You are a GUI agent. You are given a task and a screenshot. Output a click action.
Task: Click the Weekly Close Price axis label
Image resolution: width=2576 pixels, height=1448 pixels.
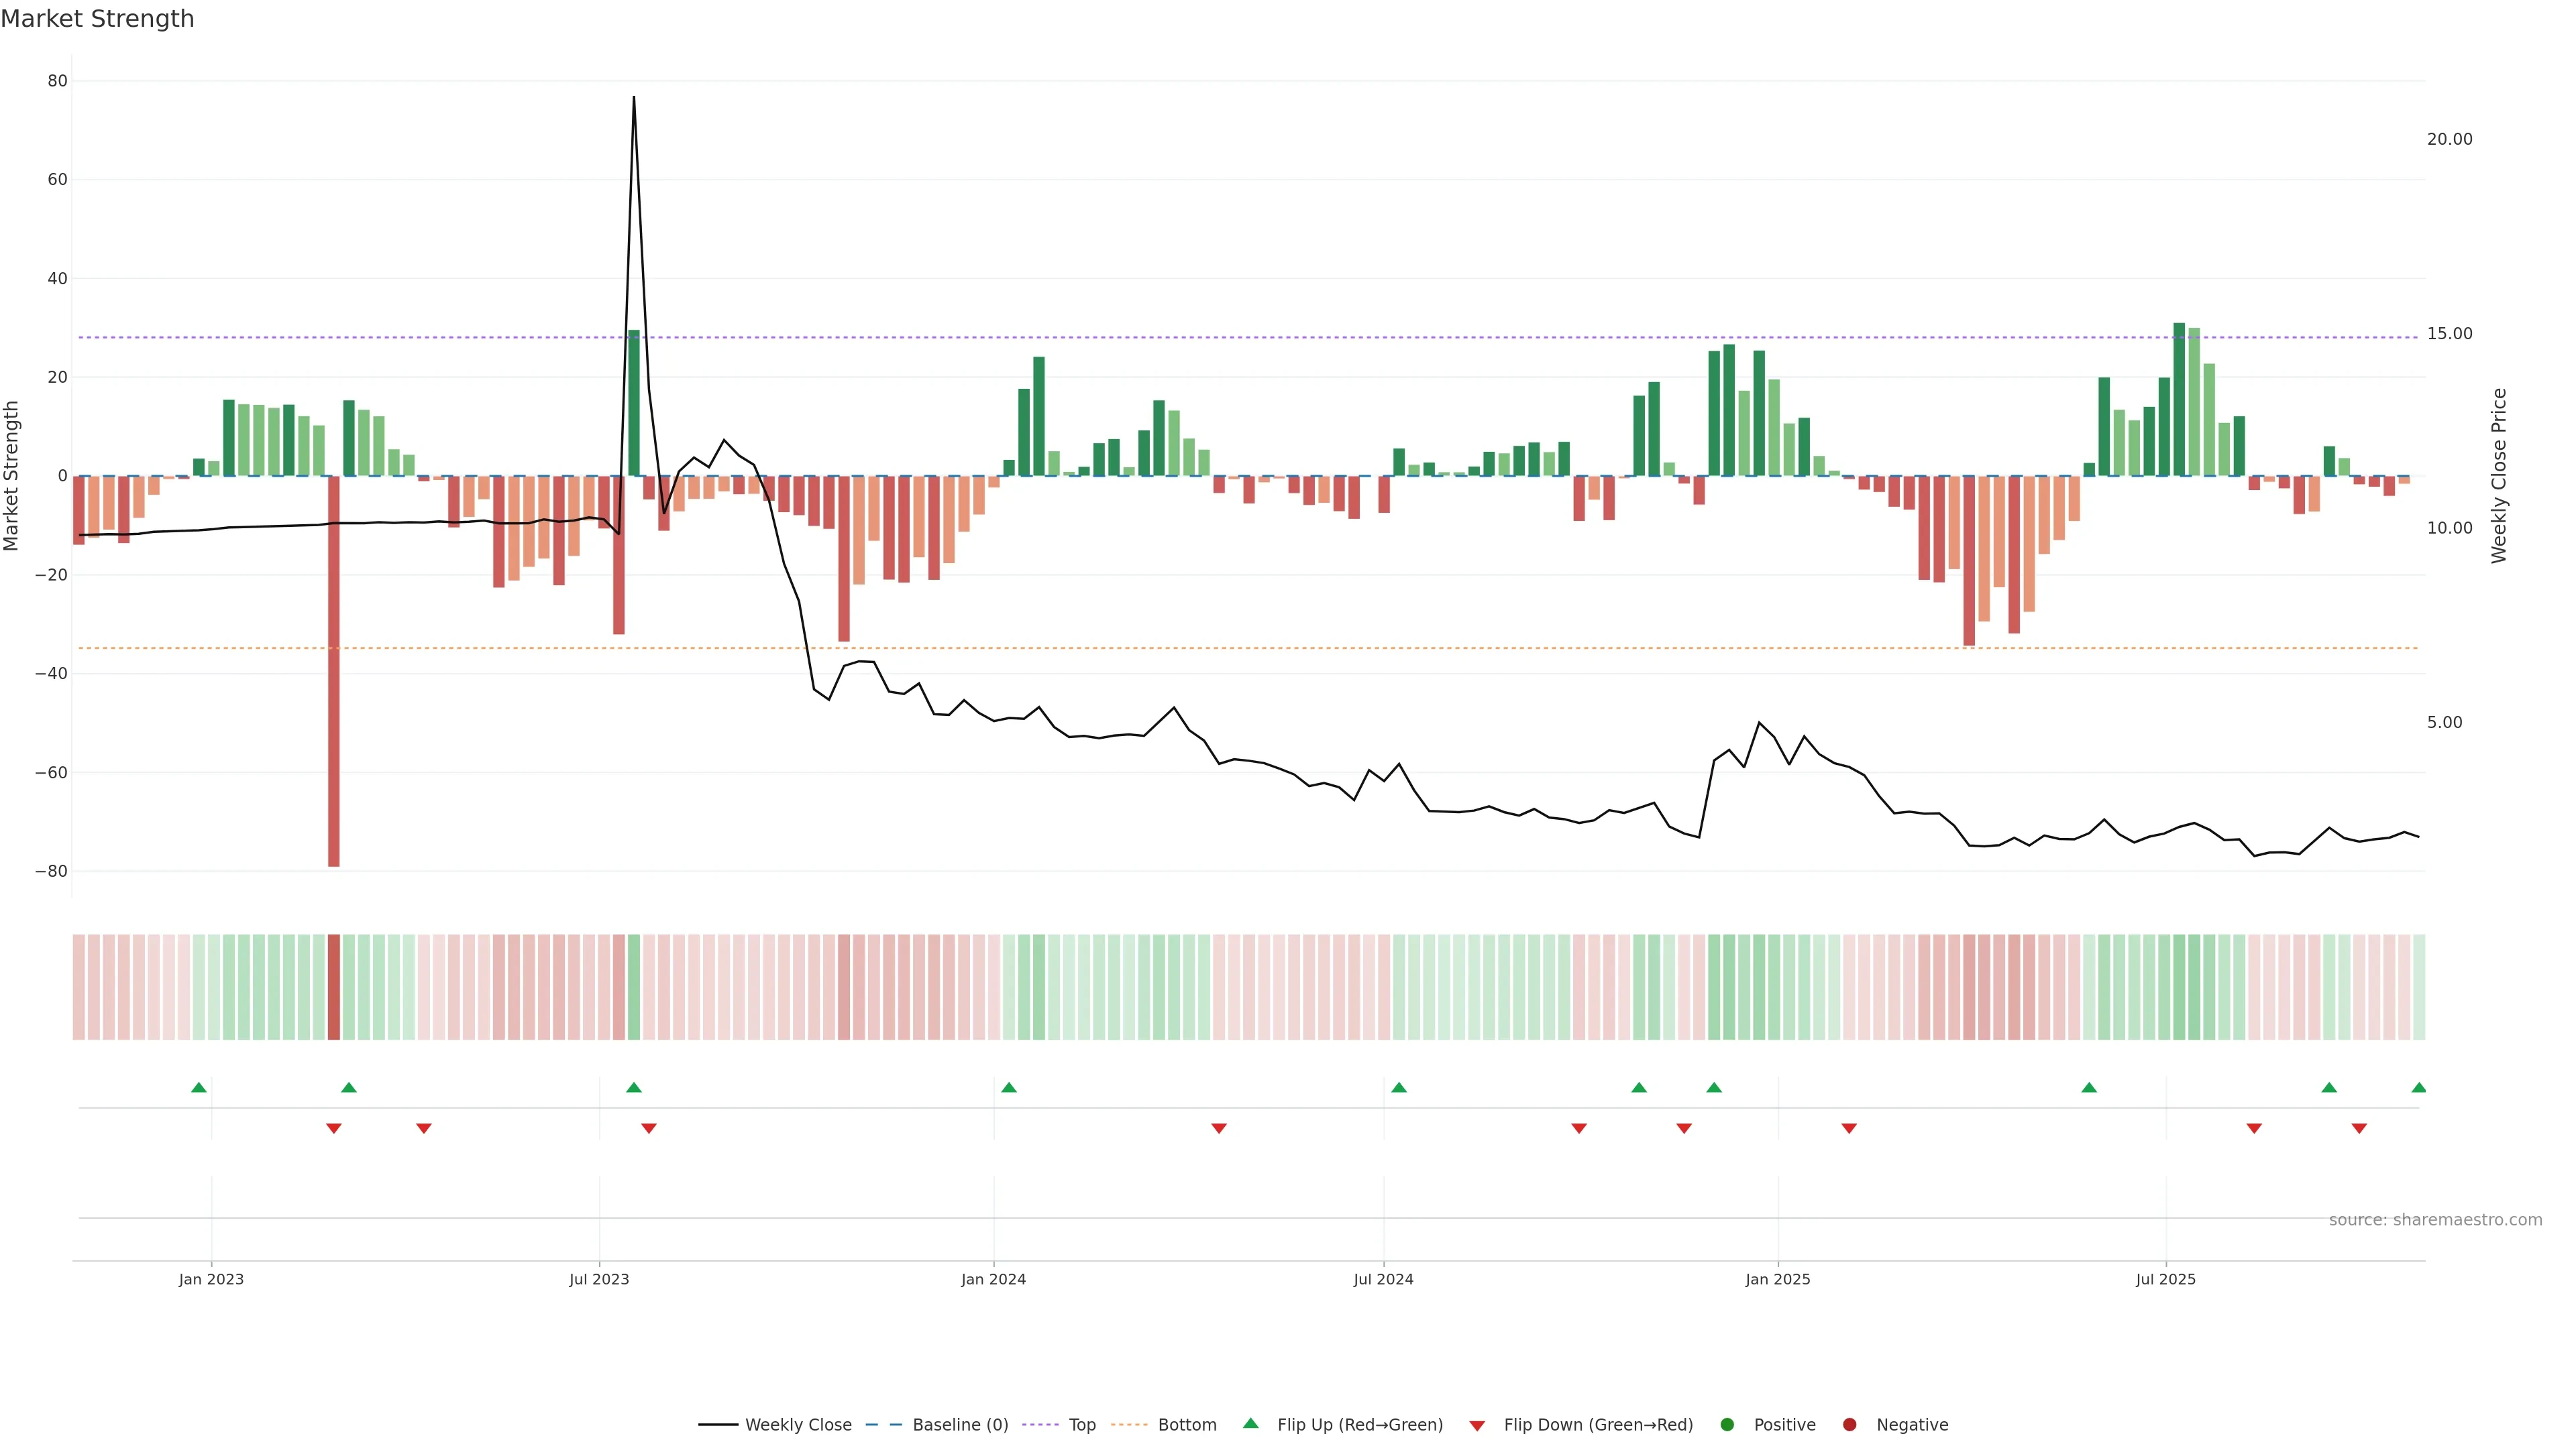point(2499,476)
